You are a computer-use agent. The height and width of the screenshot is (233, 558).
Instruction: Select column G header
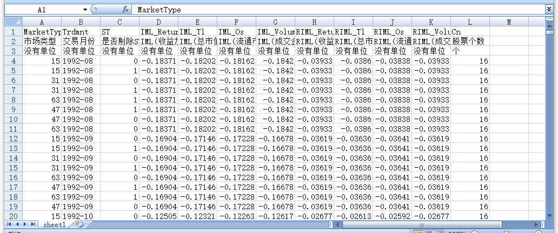point(275,22)
